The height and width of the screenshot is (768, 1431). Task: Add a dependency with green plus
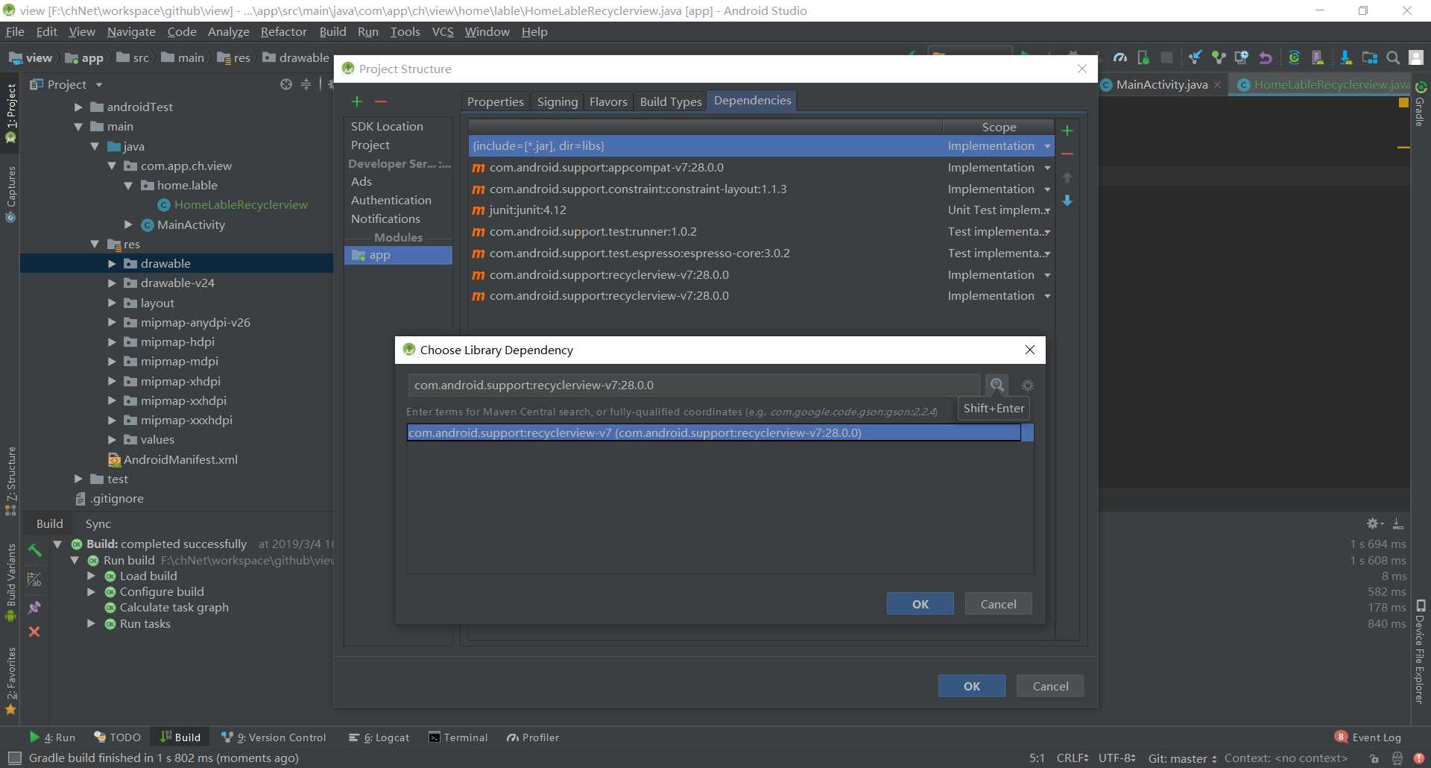tap(1067, 130)
